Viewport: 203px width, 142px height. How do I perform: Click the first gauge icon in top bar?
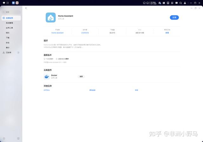144,3
